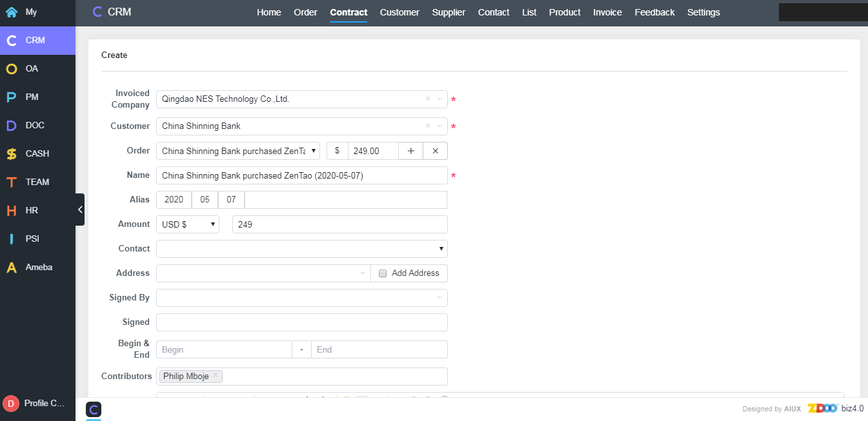Select the Contract tab

coord(348,12)
